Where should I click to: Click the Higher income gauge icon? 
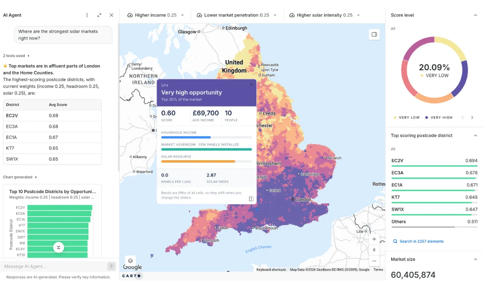[x=130, y=15]
